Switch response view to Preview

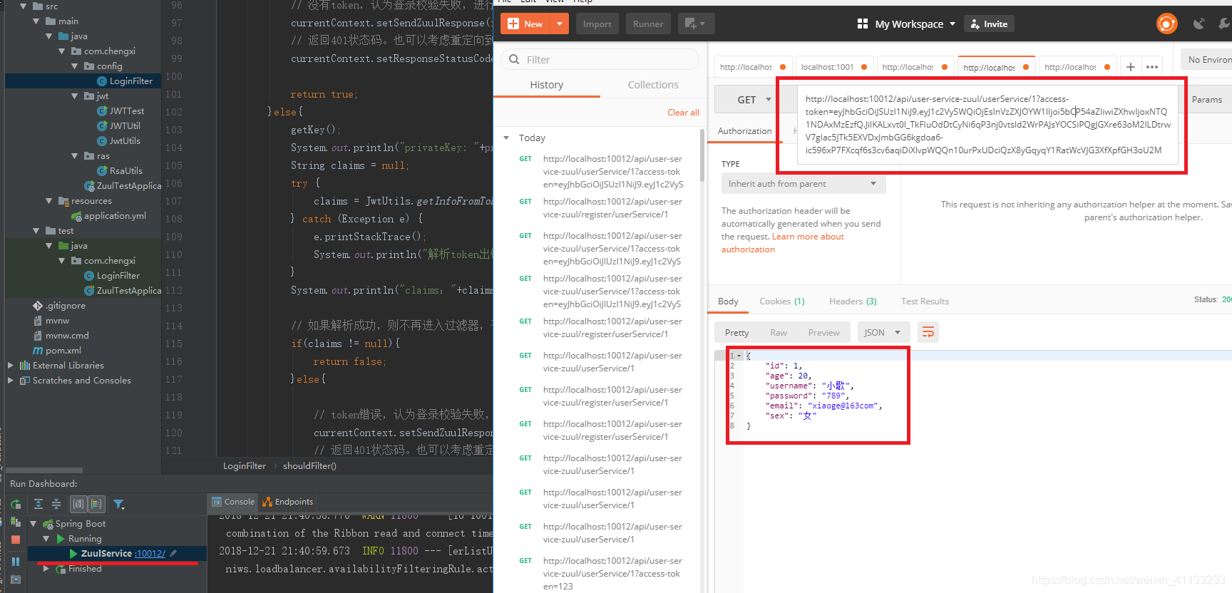[x=823, y=333]
